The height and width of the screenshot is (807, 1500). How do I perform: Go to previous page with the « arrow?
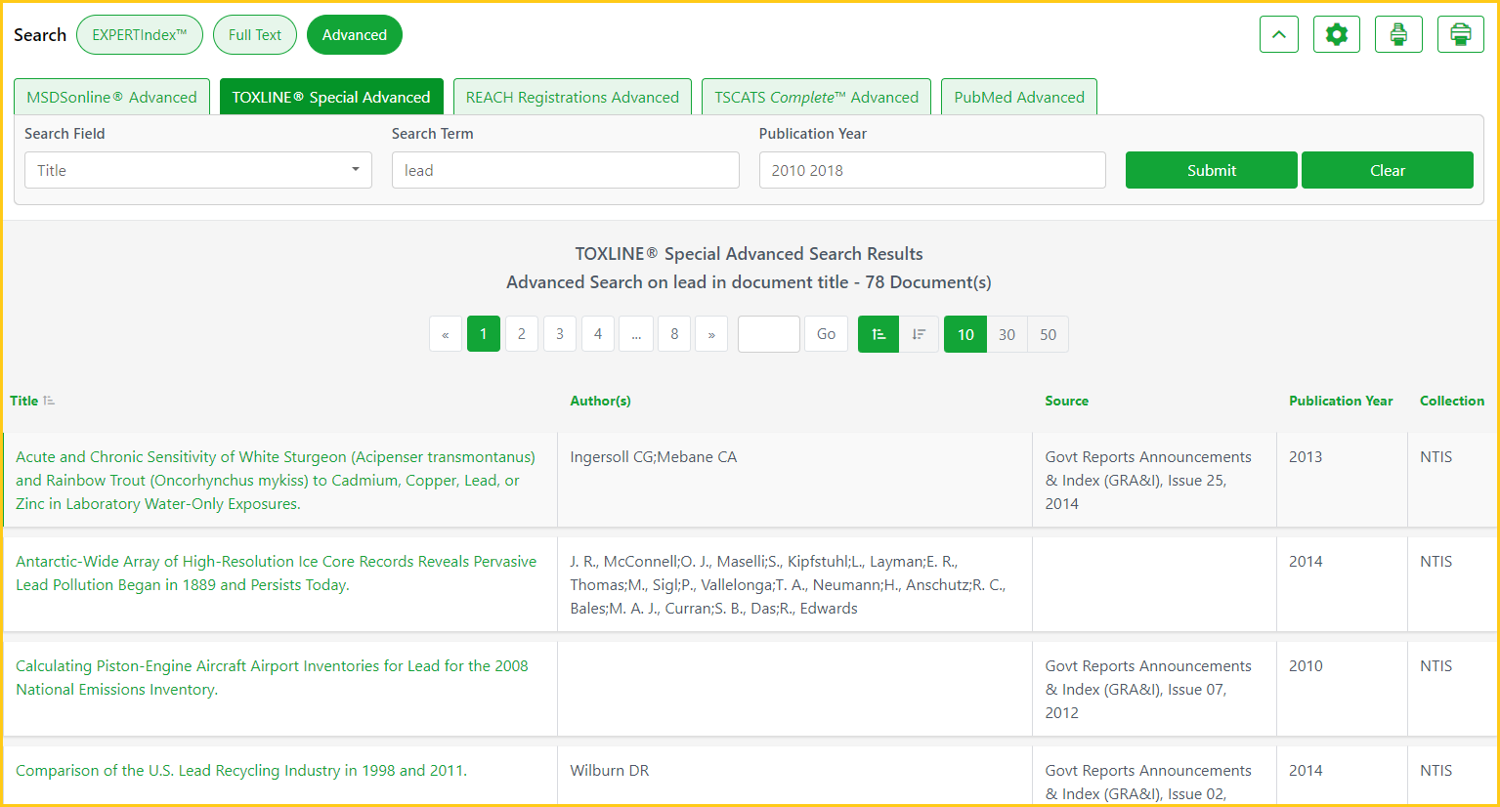point(446,334)
